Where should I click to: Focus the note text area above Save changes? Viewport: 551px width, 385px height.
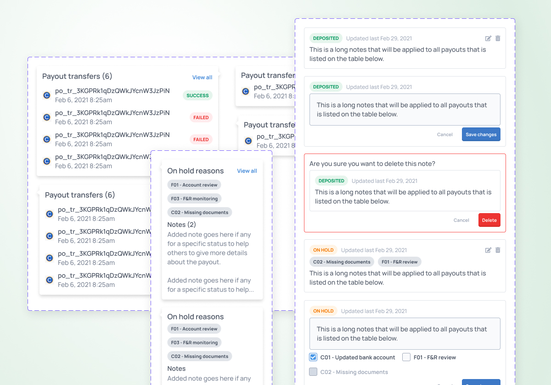405,110
